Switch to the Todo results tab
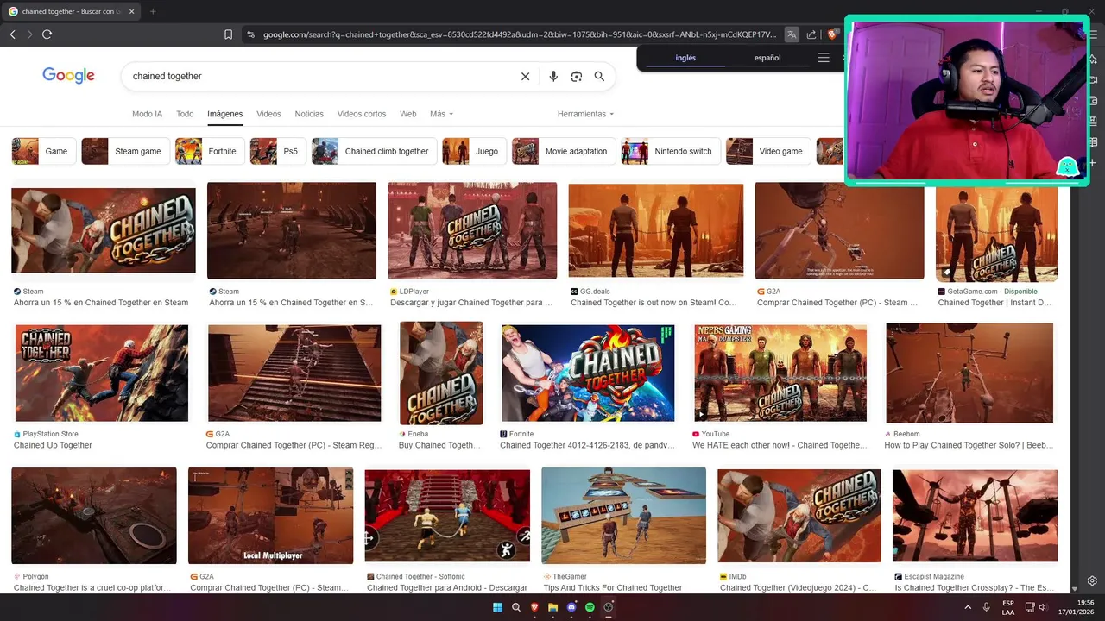1105x621 pixels. [185, 114]
